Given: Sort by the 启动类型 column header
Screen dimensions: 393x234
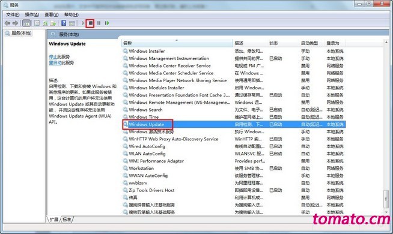Looking at the screenshot, I should [x=311, y=43].
